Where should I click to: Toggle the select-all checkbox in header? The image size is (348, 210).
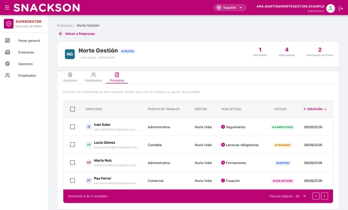[x=72, y=109]
